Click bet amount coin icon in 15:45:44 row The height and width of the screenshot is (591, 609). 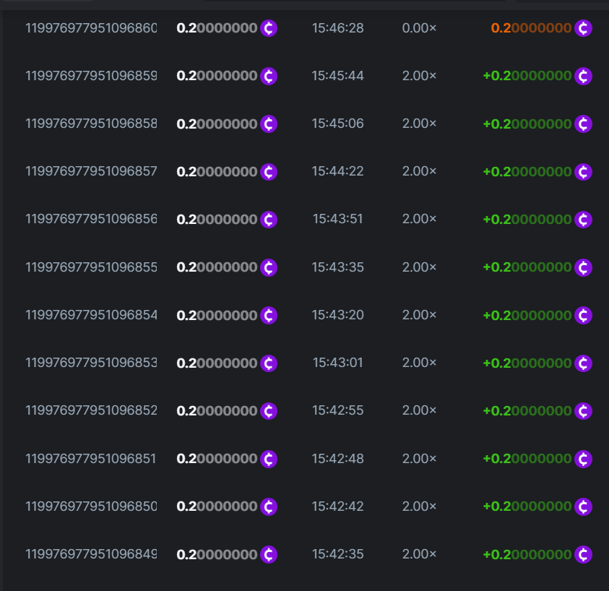click(269, 77)
